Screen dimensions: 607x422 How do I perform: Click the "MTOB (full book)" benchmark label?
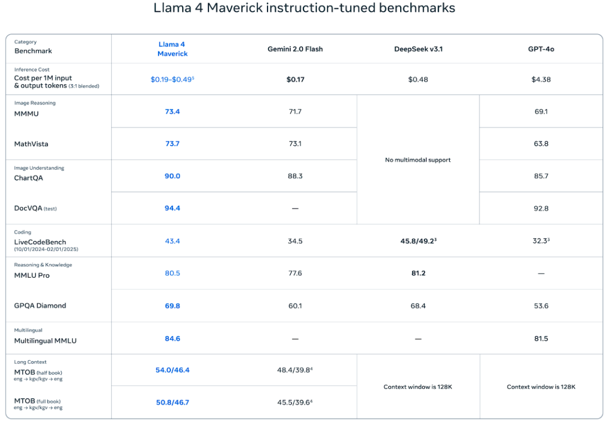(38, 401)
